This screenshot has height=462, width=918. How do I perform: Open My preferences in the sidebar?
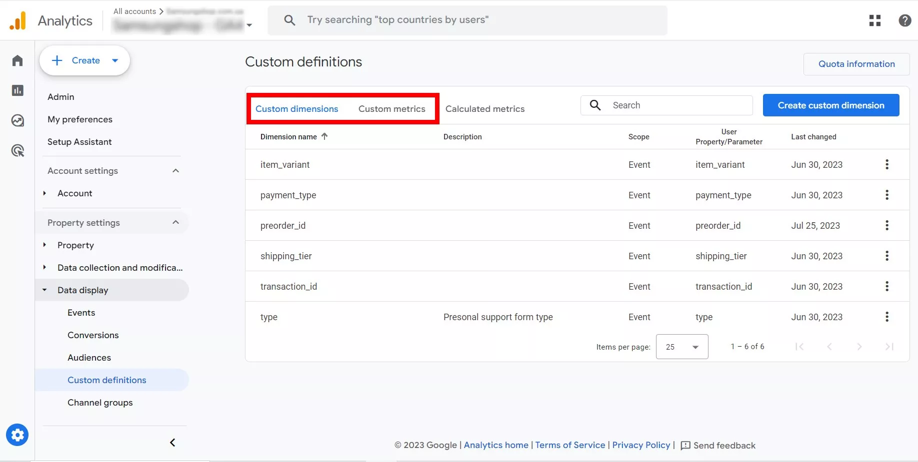tap(80, 119)
